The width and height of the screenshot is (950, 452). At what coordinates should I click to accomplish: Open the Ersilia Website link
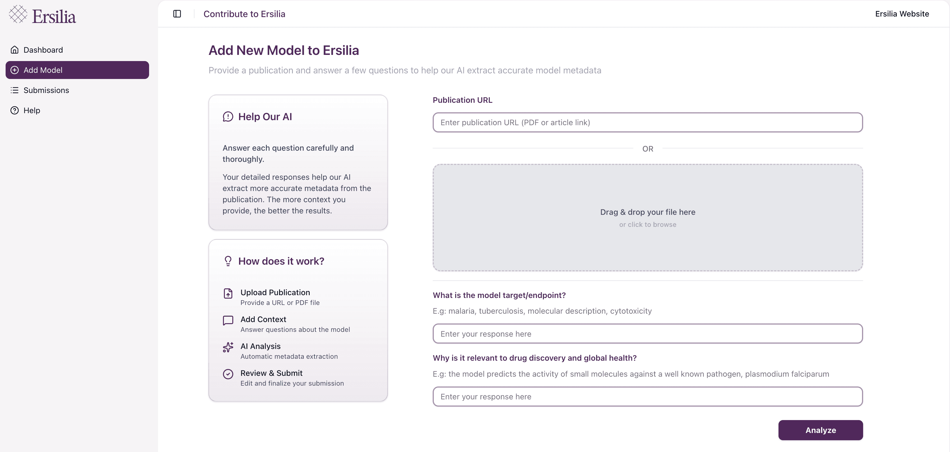pyautogui.click(x=902, y=14)
